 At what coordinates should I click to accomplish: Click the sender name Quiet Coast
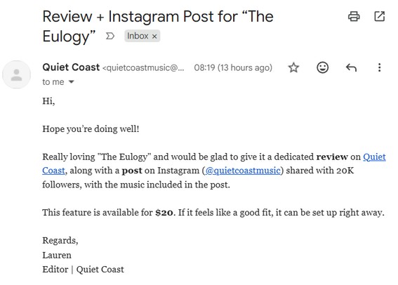click(71, 67)
